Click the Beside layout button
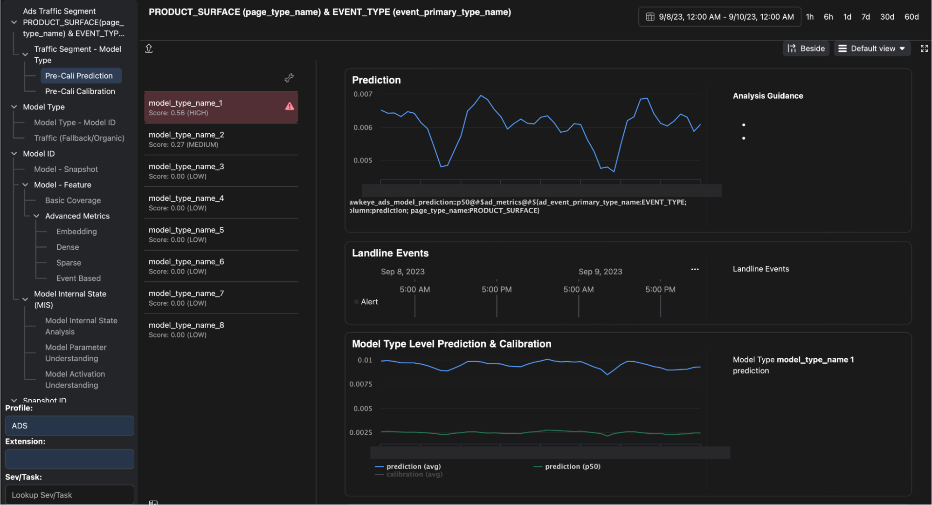932x505 pixels. [x=806, y=48]
